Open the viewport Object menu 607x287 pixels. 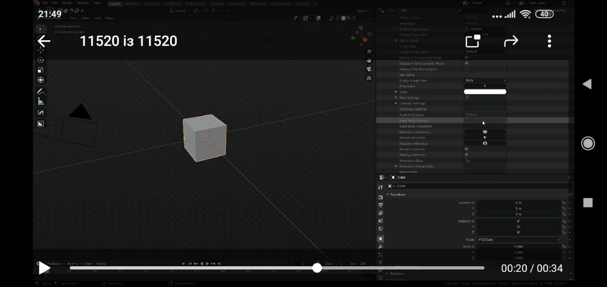click(110, 18)
